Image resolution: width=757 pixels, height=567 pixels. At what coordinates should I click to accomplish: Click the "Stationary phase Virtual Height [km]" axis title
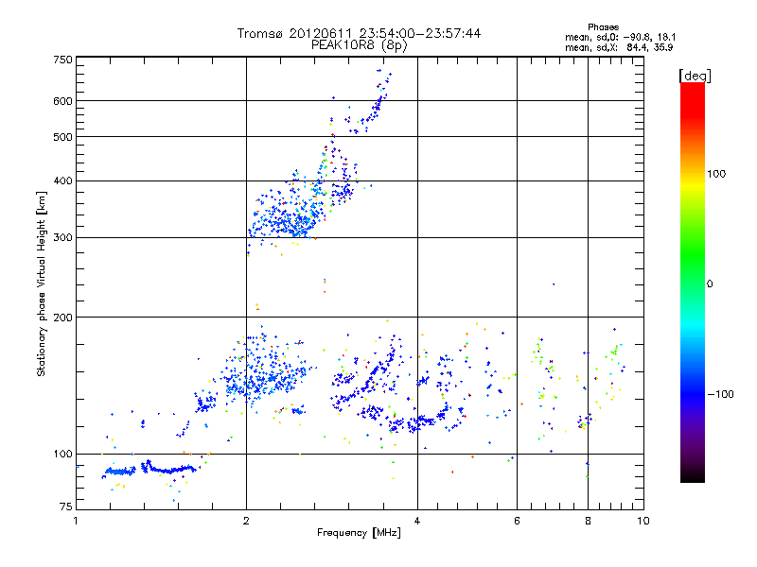[x=42, y=283]
